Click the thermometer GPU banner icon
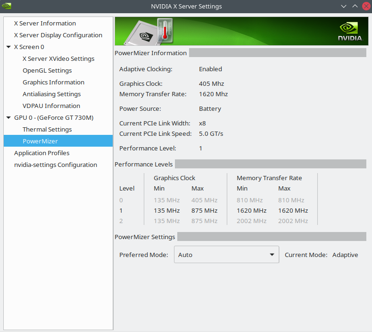Screen dimensions: 372x332 click(x=165, y=31)
